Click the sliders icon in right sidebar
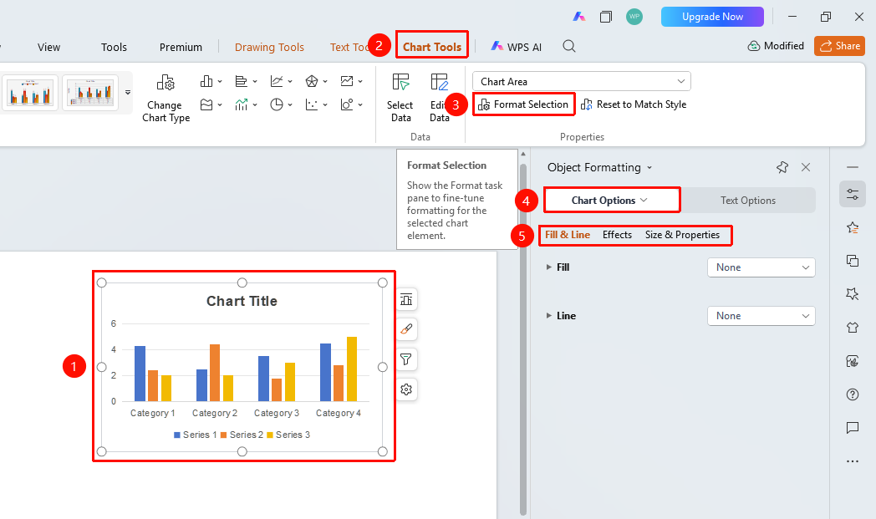Screen dimensions: 876x519 853,195
